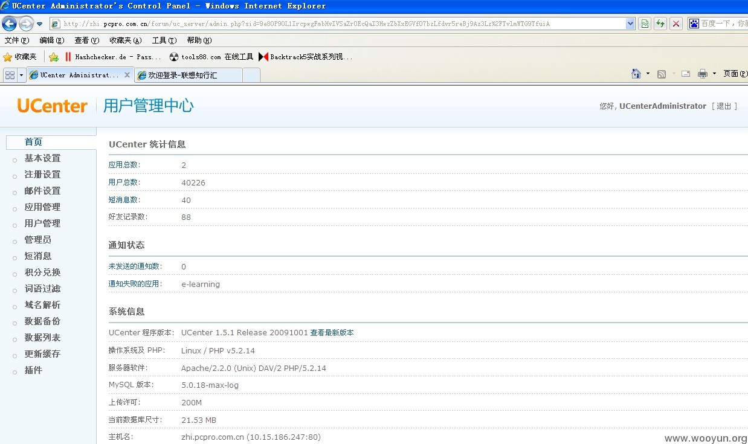Viewport: 748px width, 444px height.
Task: Open 管理员 in the sidebar
Action: [x=37, y=240]
